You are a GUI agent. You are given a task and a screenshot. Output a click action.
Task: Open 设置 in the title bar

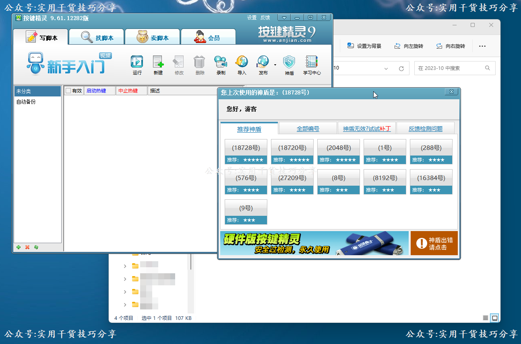point(251,17)
